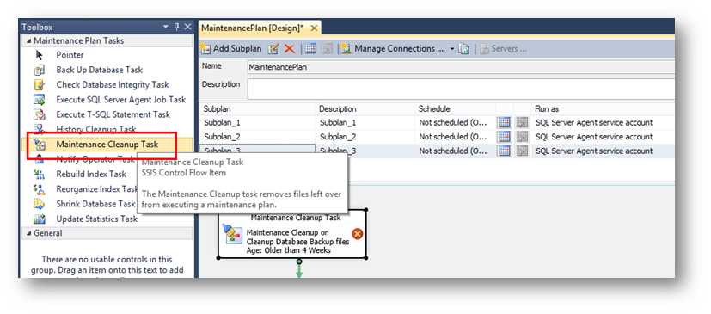The width and height of the screenshot is (711, 314).
Task: Open schedule calendar for Subplan_2
Action: click(x=504, y=137)
